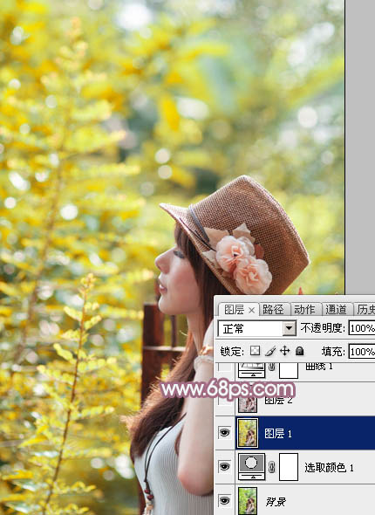Image resolution: width=375 pixels, height=515 pixels.
Task: Hide the 背景 layer eye icon
Action: pos(224,500)
